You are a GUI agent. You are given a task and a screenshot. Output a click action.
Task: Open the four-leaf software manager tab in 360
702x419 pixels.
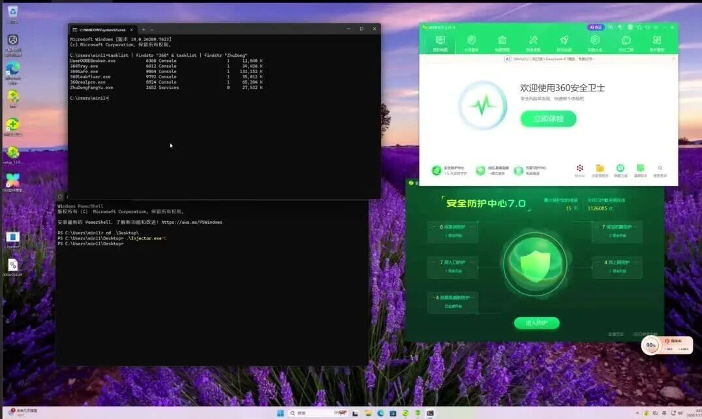click(657, 44)
